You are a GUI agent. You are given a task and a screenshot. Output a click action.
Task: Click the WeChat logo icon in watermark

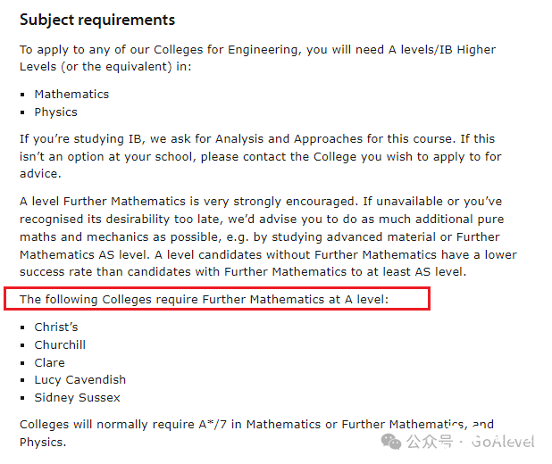pyautogui.click(x=391, y=441)
